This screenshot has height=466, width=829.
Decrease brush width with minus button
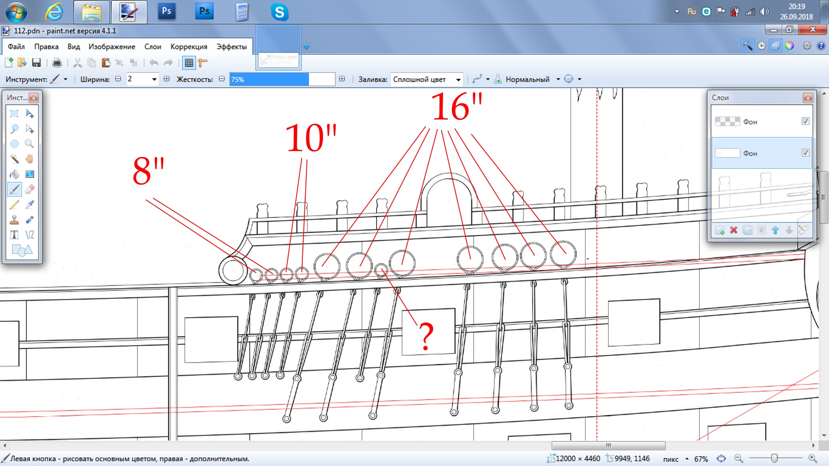pyautogui.click(x=118, y=79)
